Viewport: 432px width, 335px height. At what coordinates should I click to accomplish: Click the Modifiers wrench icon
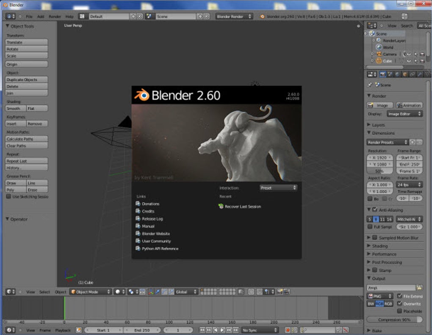pos(420,74)
